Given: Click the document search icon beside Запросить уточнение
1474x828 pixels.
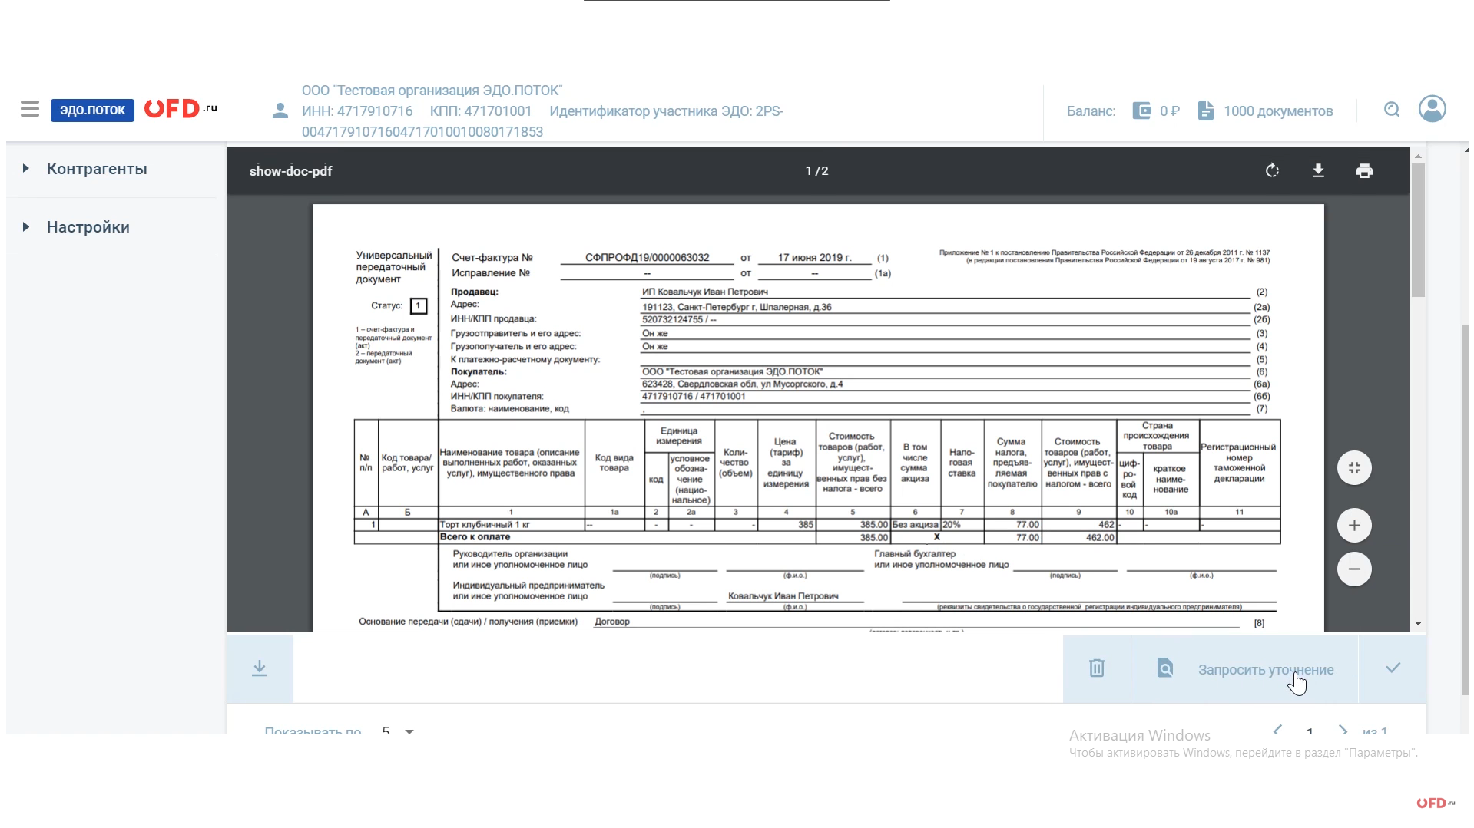Looking at the screenshot, I should click(x=1165, y=668).
